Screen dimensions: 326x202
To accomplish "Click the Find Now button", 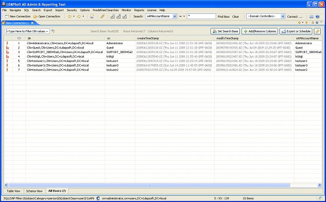I will coord(223,16).
